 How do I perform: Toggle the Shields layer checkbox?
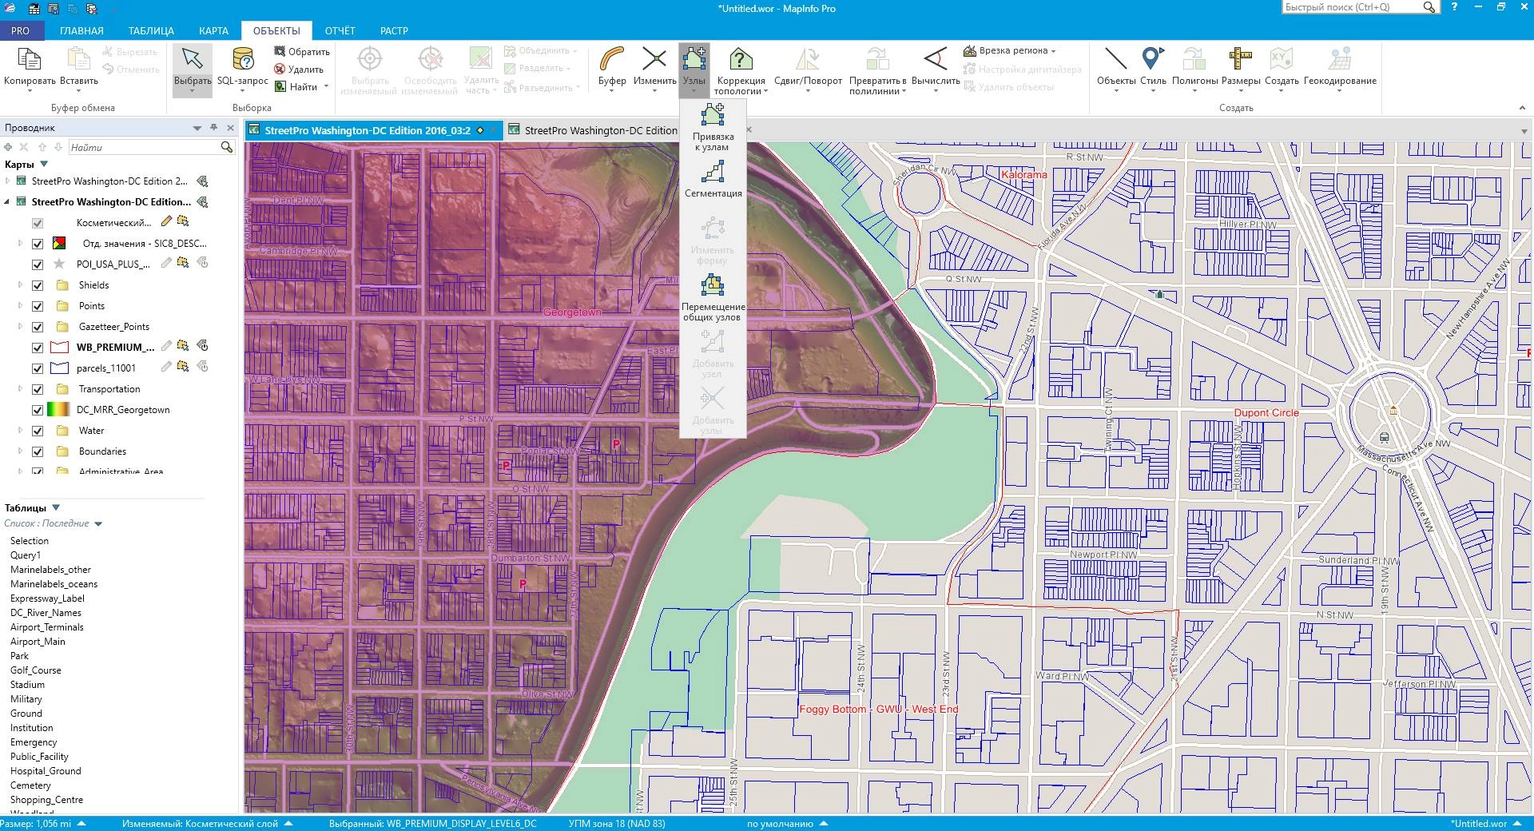[38, 285]
